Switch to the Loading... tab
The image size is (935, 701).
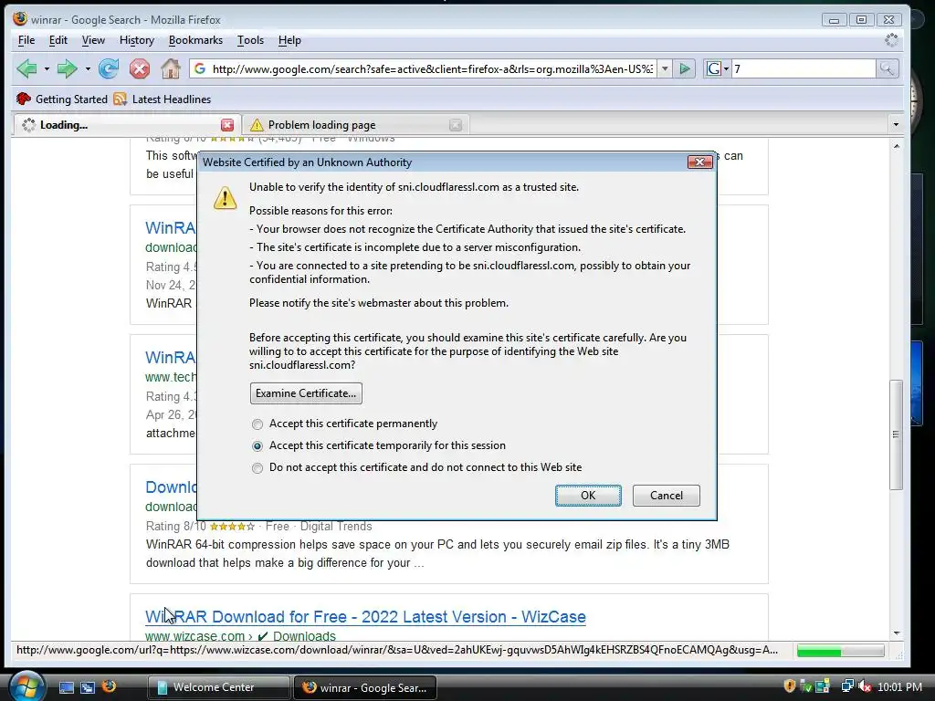[120, 124]
